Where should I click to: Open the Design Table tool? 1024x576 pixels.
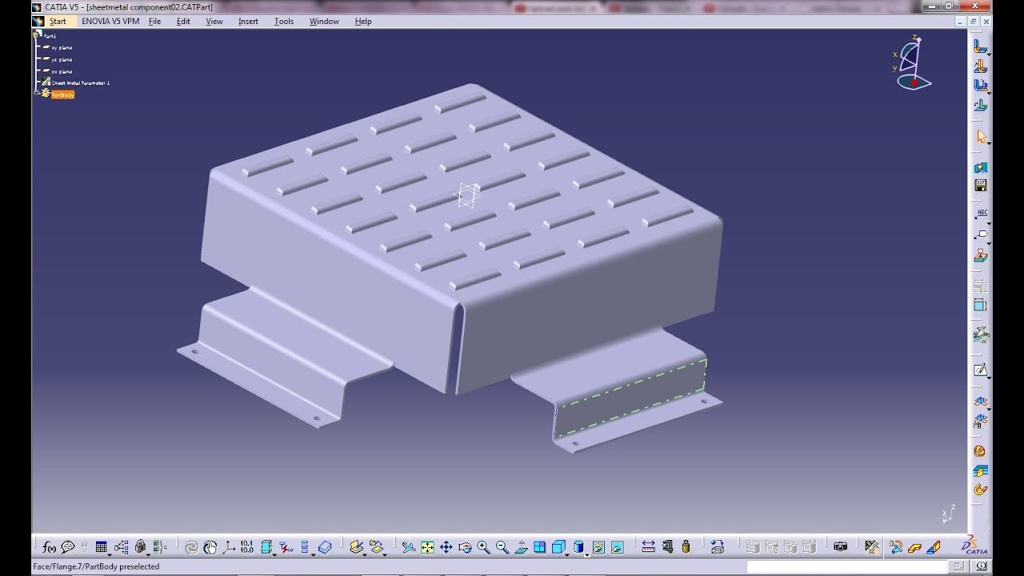(102, 547)
